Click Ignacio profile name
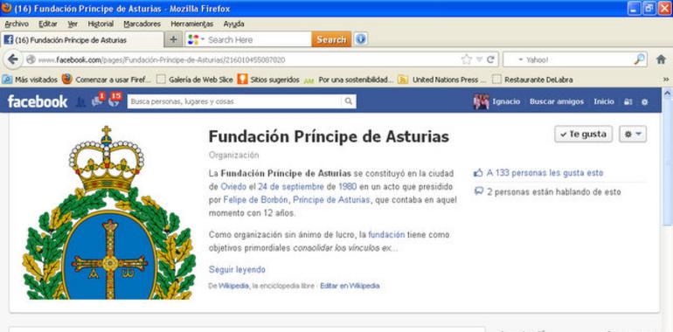 [506, 101]
